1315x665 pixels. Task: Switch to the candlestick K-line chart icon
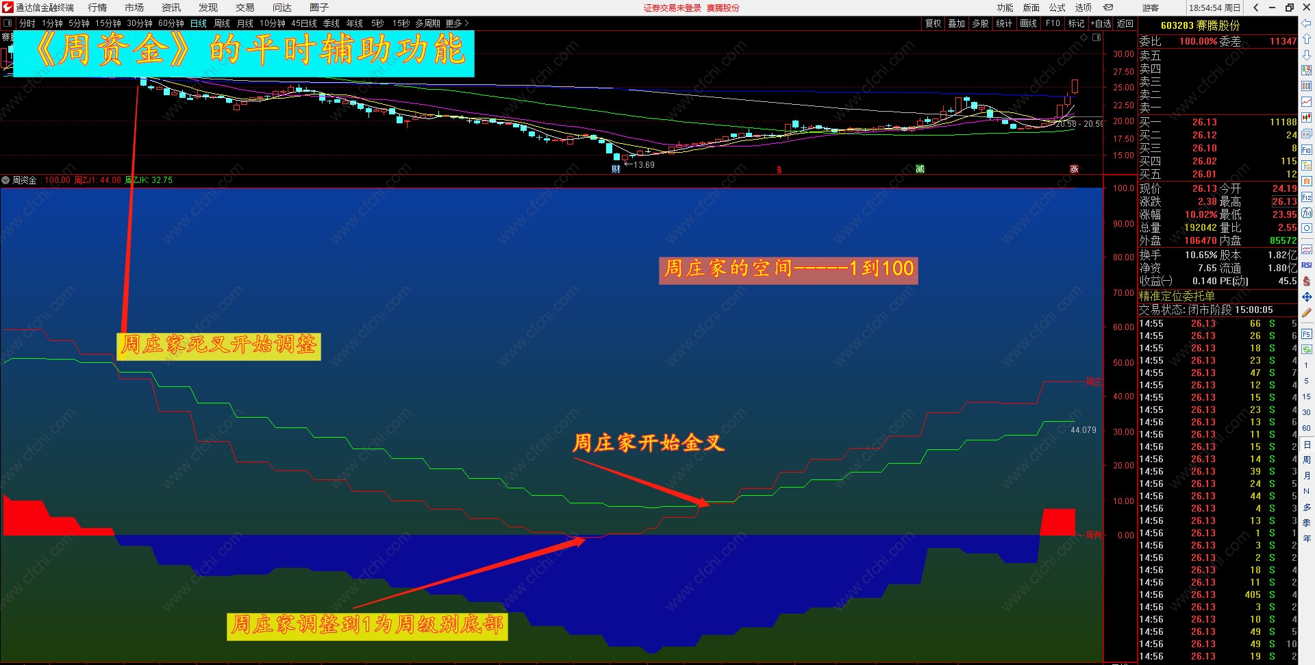click(1306, 118)
